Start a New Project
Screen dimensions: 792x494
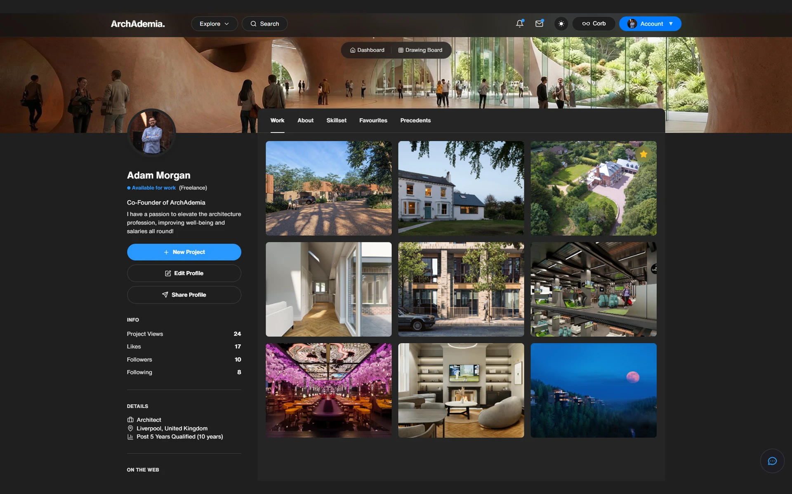(x=184, y=252)
